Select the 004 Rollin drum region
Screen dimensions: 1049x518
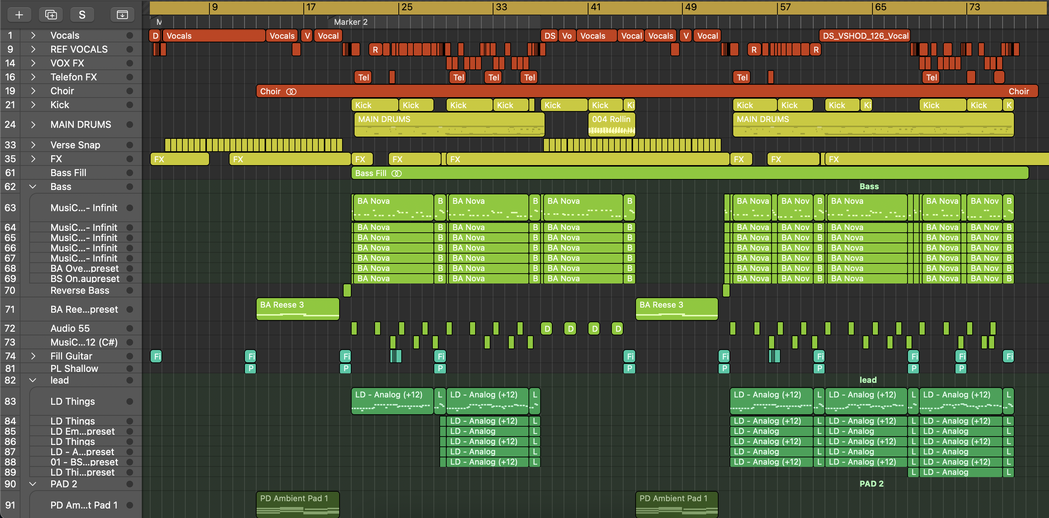coord(611,124)
